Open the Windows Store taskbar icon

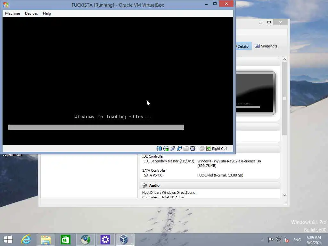click(x=65, y=240)
